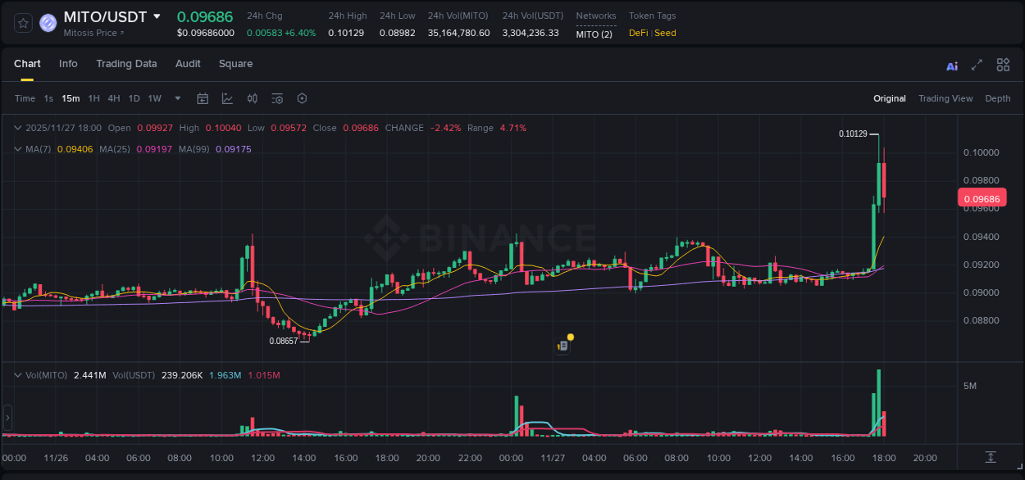Image resolution: width=1025 pixels, height=480 pixels.
Task: Select the chart style icon
Action: click(227, 98)
